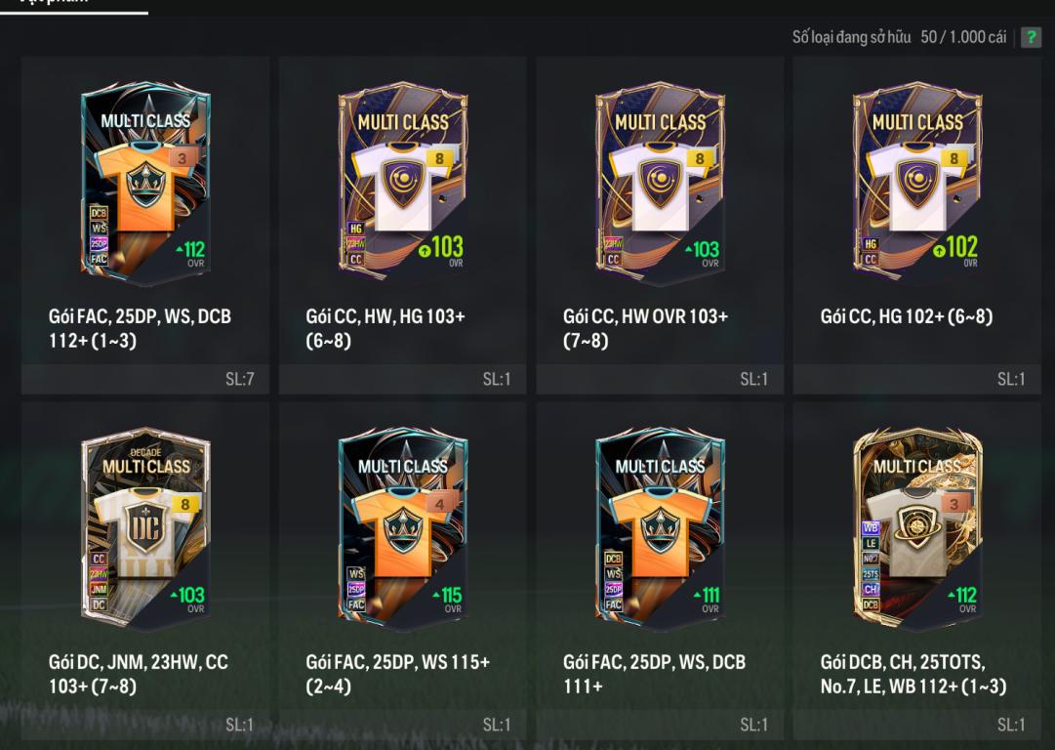Click the green question mark help icon
Viewport: 1055px width, 750px height.
click(x=1030, y=37)
